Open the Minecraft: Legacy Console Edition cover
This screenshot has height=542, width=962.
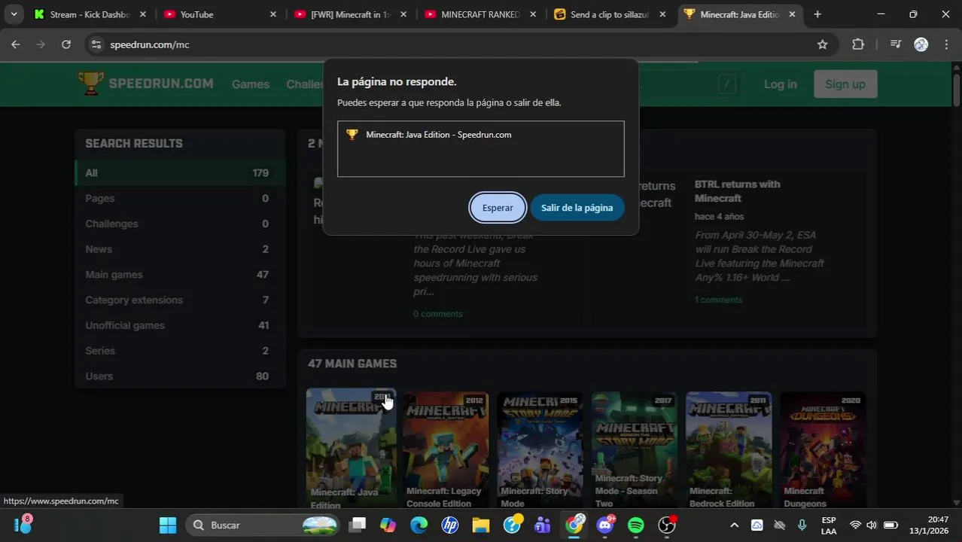pyautogui.click(x=445, y=450)
